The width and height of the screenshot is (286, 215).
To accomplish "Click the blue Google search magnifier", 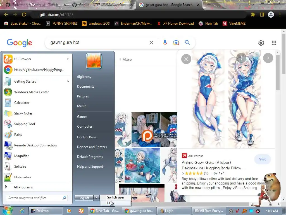I will (187, 43).
